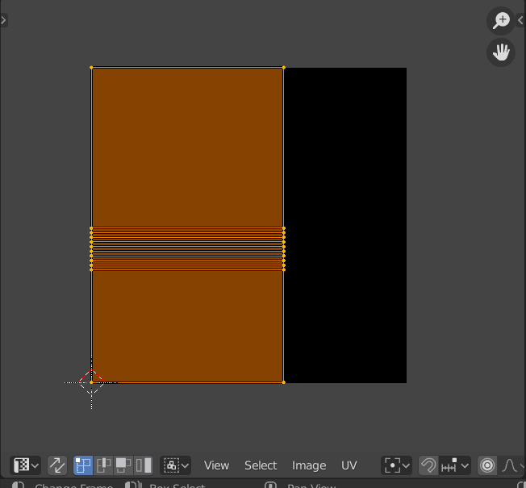Click the zoom view magnifier icon
Viewport: 526px width, 488px height.
(501, 21)
